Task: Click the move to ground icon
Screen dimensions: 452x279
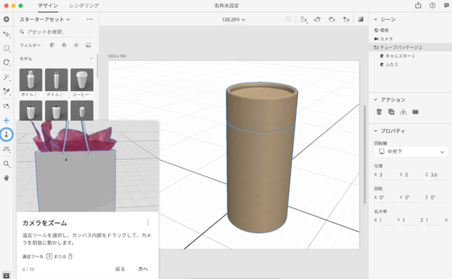Action: pos(403,112)
